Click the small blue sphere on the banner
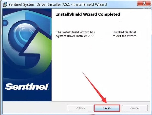 coord(5,23)
